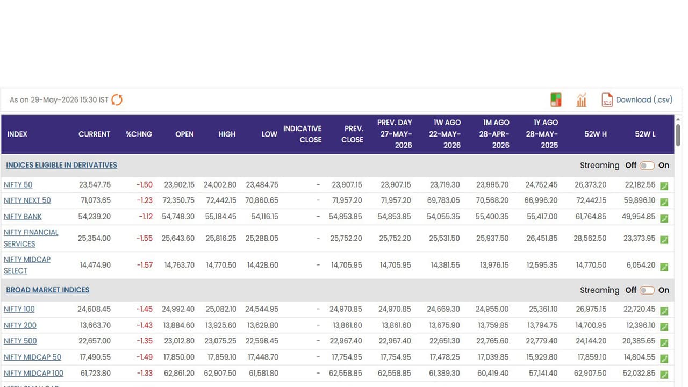Viewport: 688px width, 387px height.
Task: Click NIFTY NEXT 50 current value 71,073.65
Action: click(x=95, y=200)
